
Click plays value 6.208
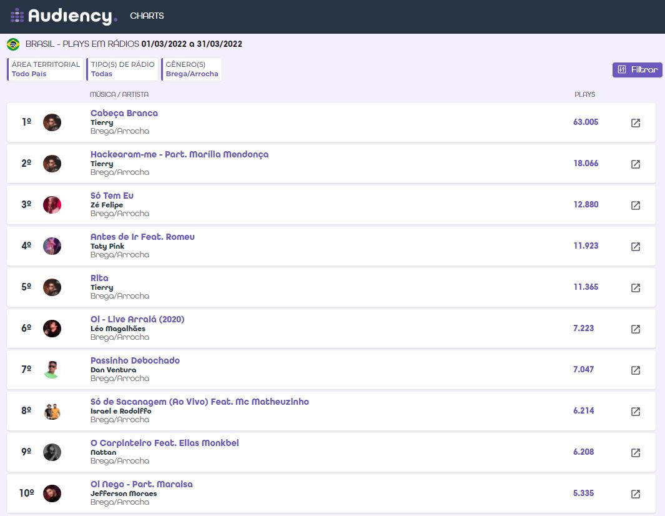coord(584,452)
